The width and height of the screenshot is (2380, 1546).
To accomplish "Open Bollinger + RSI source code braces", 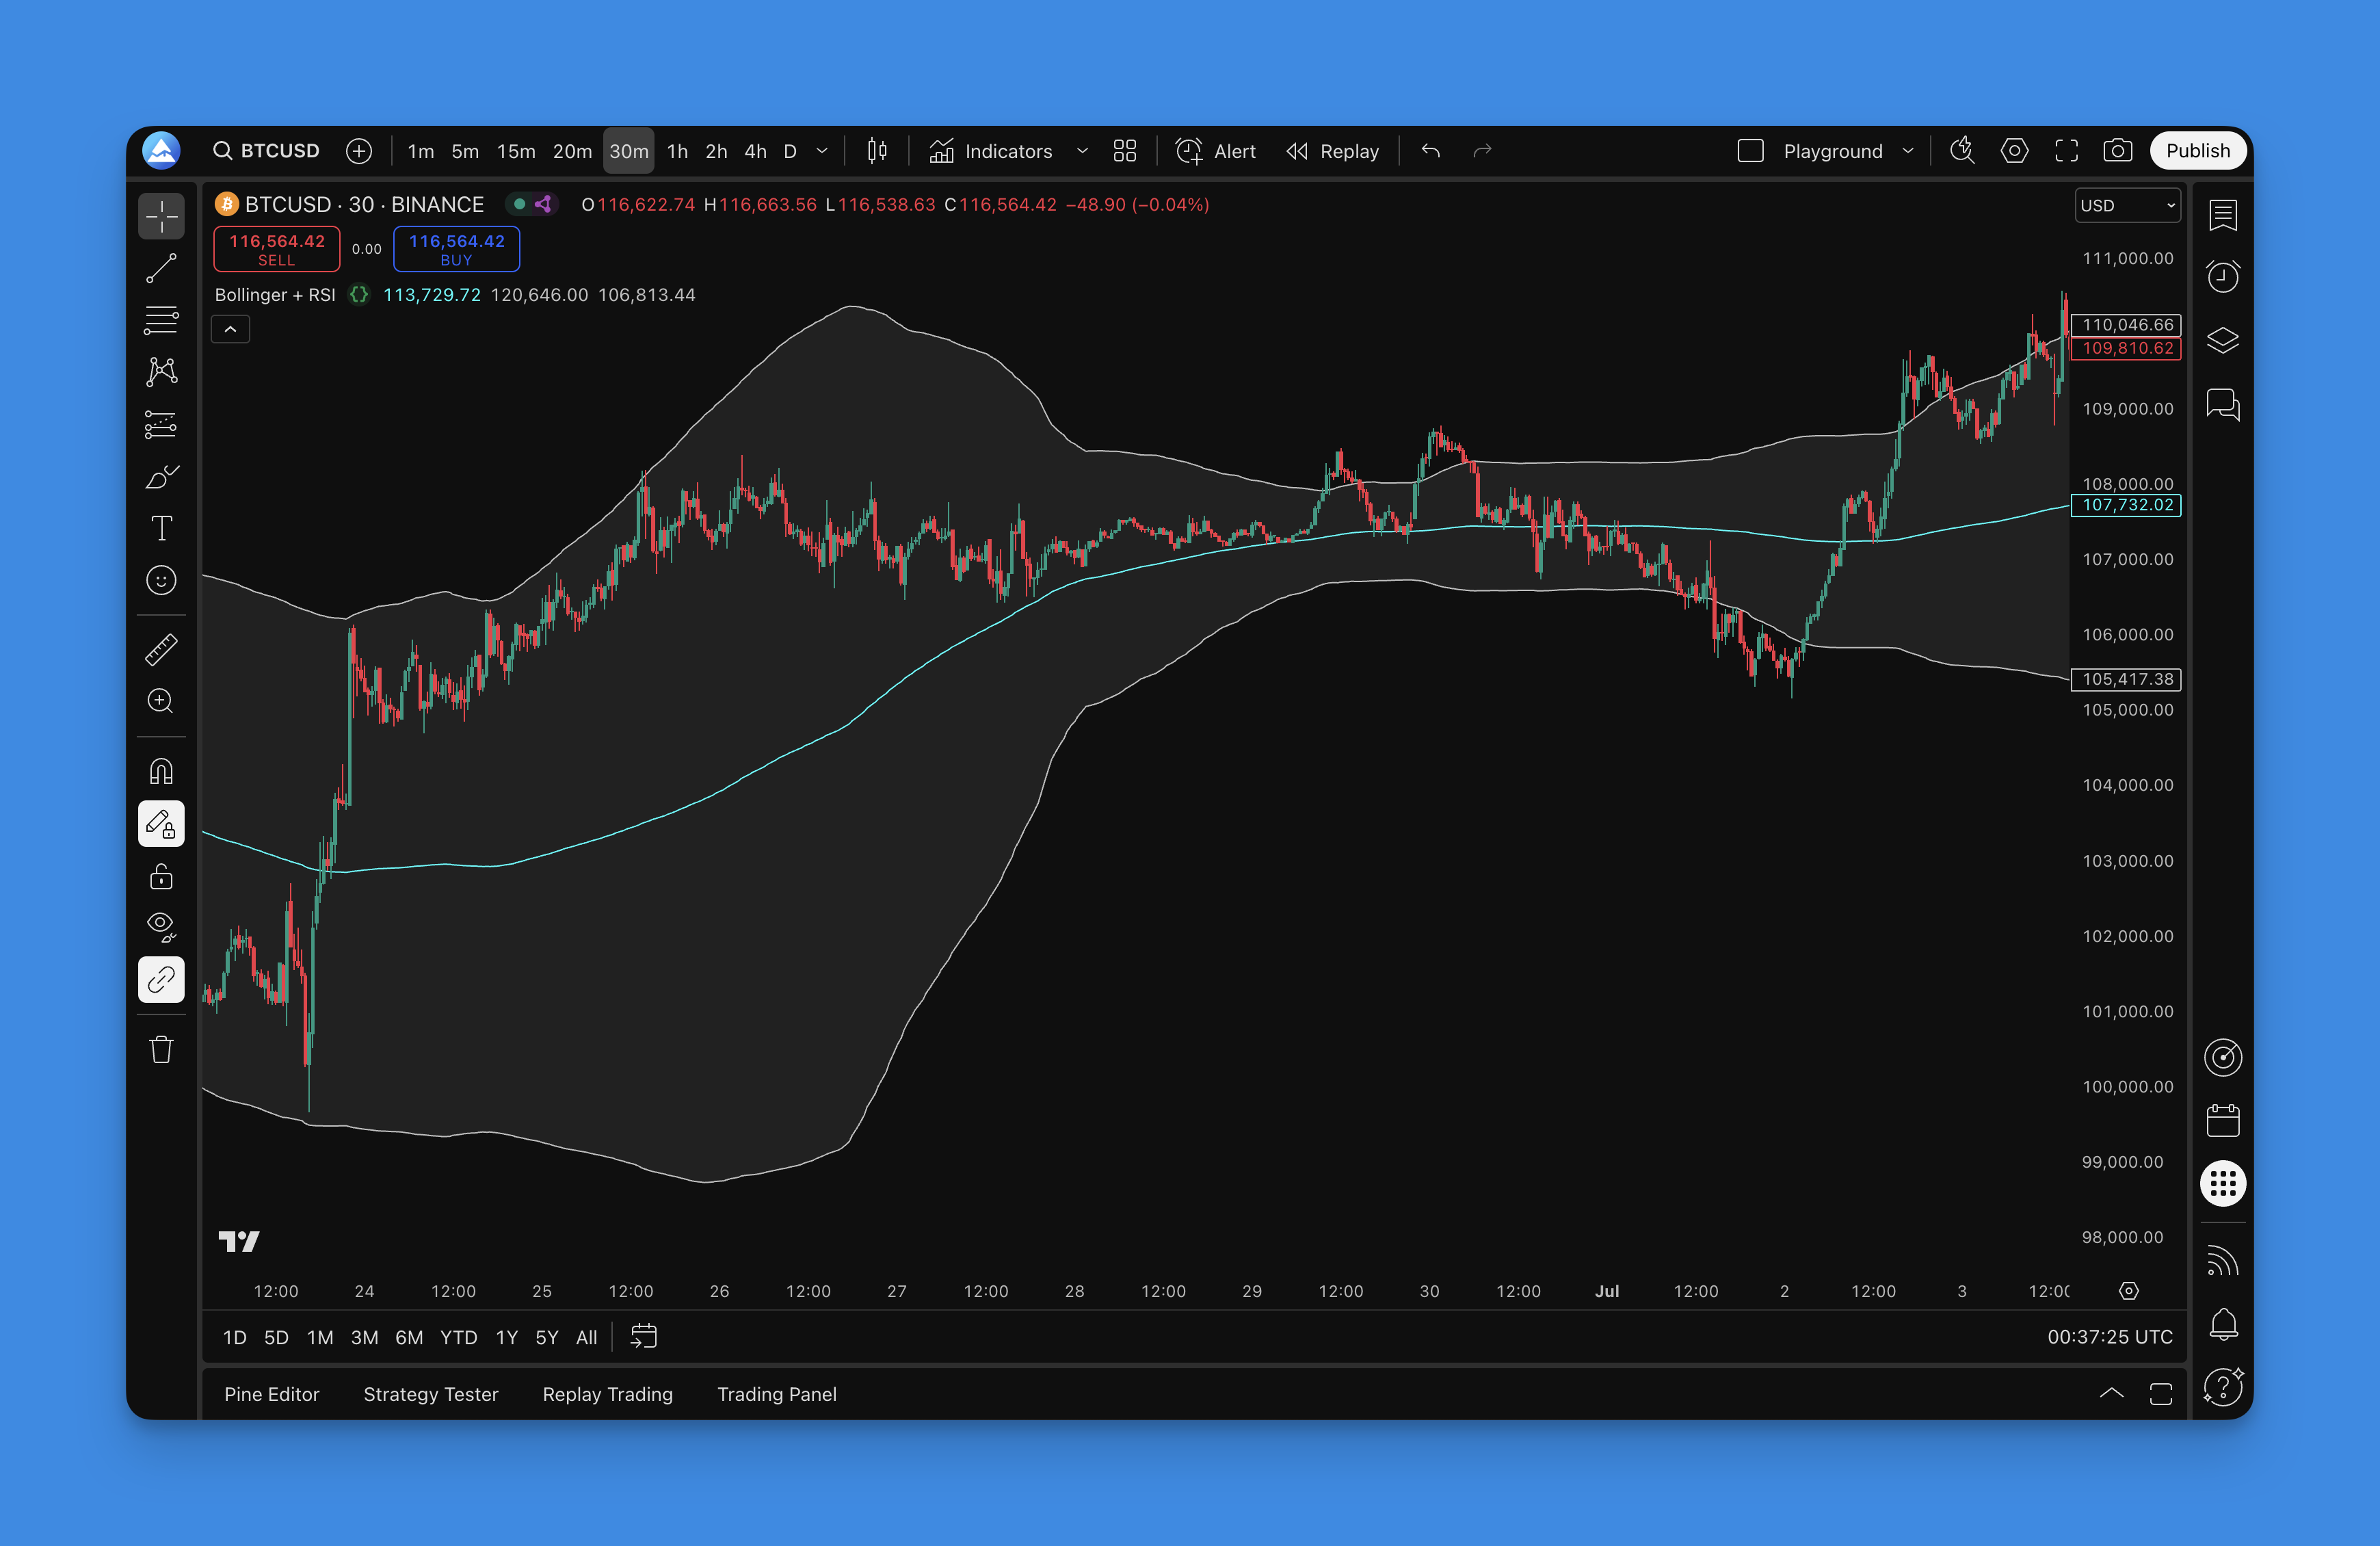I will 359,295.
